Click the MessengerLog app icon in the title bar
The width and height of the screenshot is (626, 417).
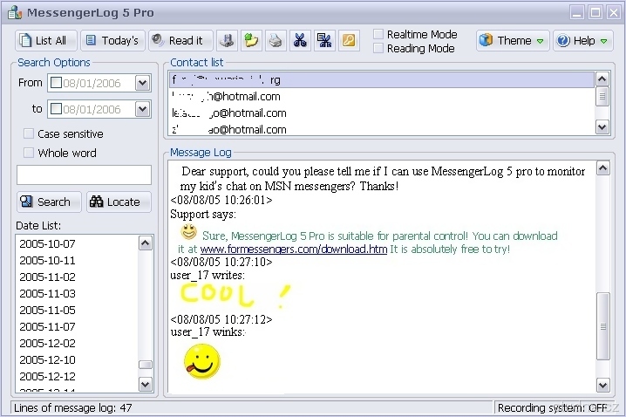[x=14, y=12]
